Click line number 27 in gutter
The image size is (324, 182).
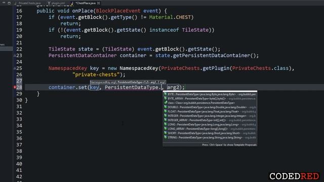(x=19, y=81)
